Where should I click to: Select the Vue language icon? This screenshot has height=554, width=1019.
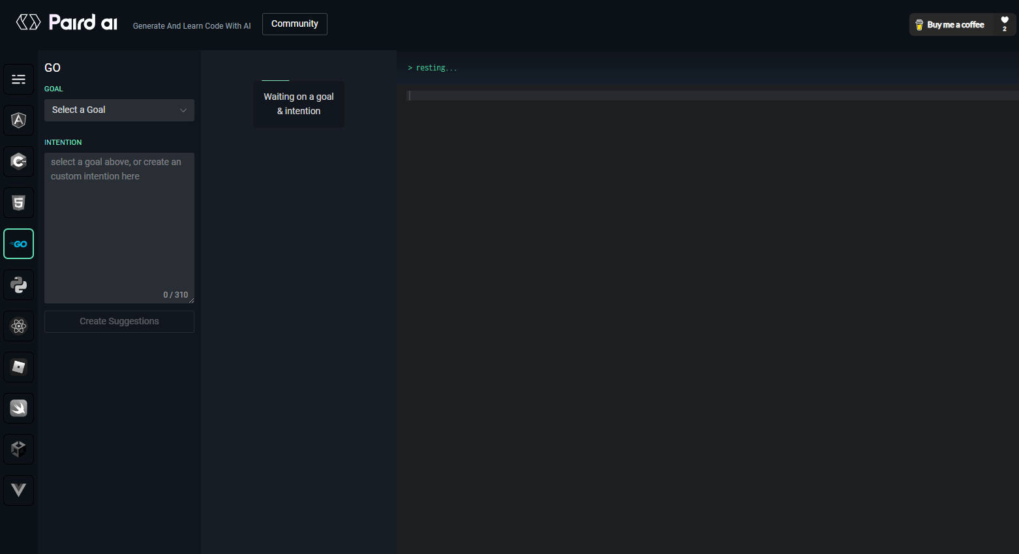pyautogui.click(x=18, y=490)
